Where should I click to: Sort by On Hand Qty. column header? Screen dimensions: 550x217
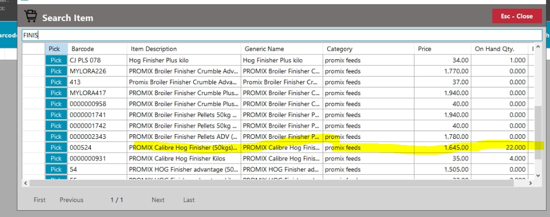click(x=493, y=49)
